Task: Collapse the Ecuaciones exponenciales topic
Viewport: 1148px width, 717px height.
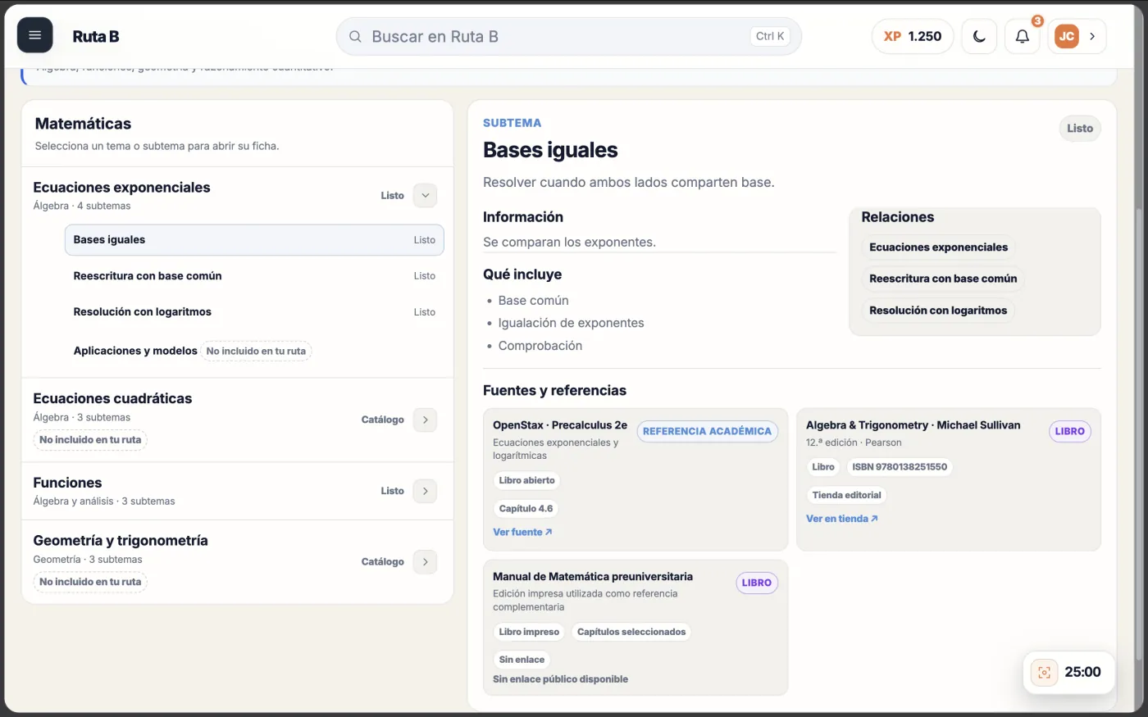Action: (425, 196)
